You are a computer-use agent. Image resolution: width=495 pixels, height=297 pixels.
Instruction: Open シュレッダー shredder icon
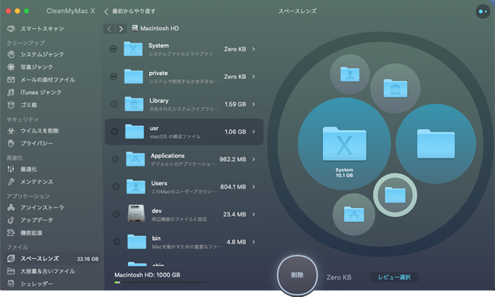tap(11, 284)
